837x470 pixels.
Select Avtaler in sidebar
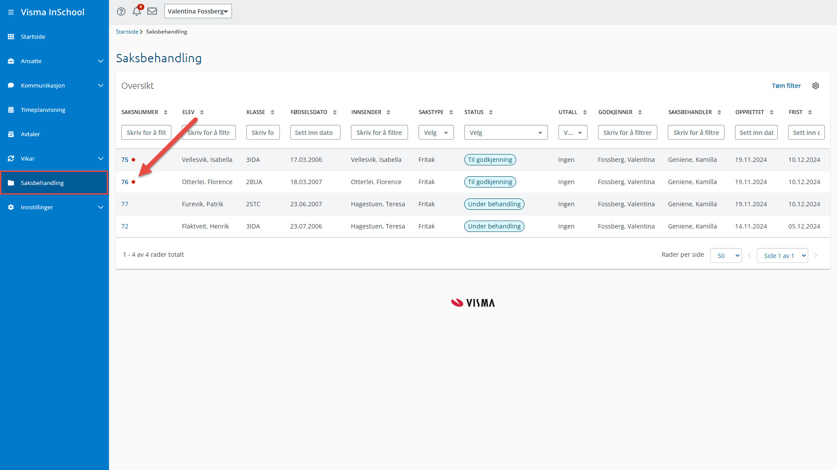pyautogui.click(x=31, y=134)
